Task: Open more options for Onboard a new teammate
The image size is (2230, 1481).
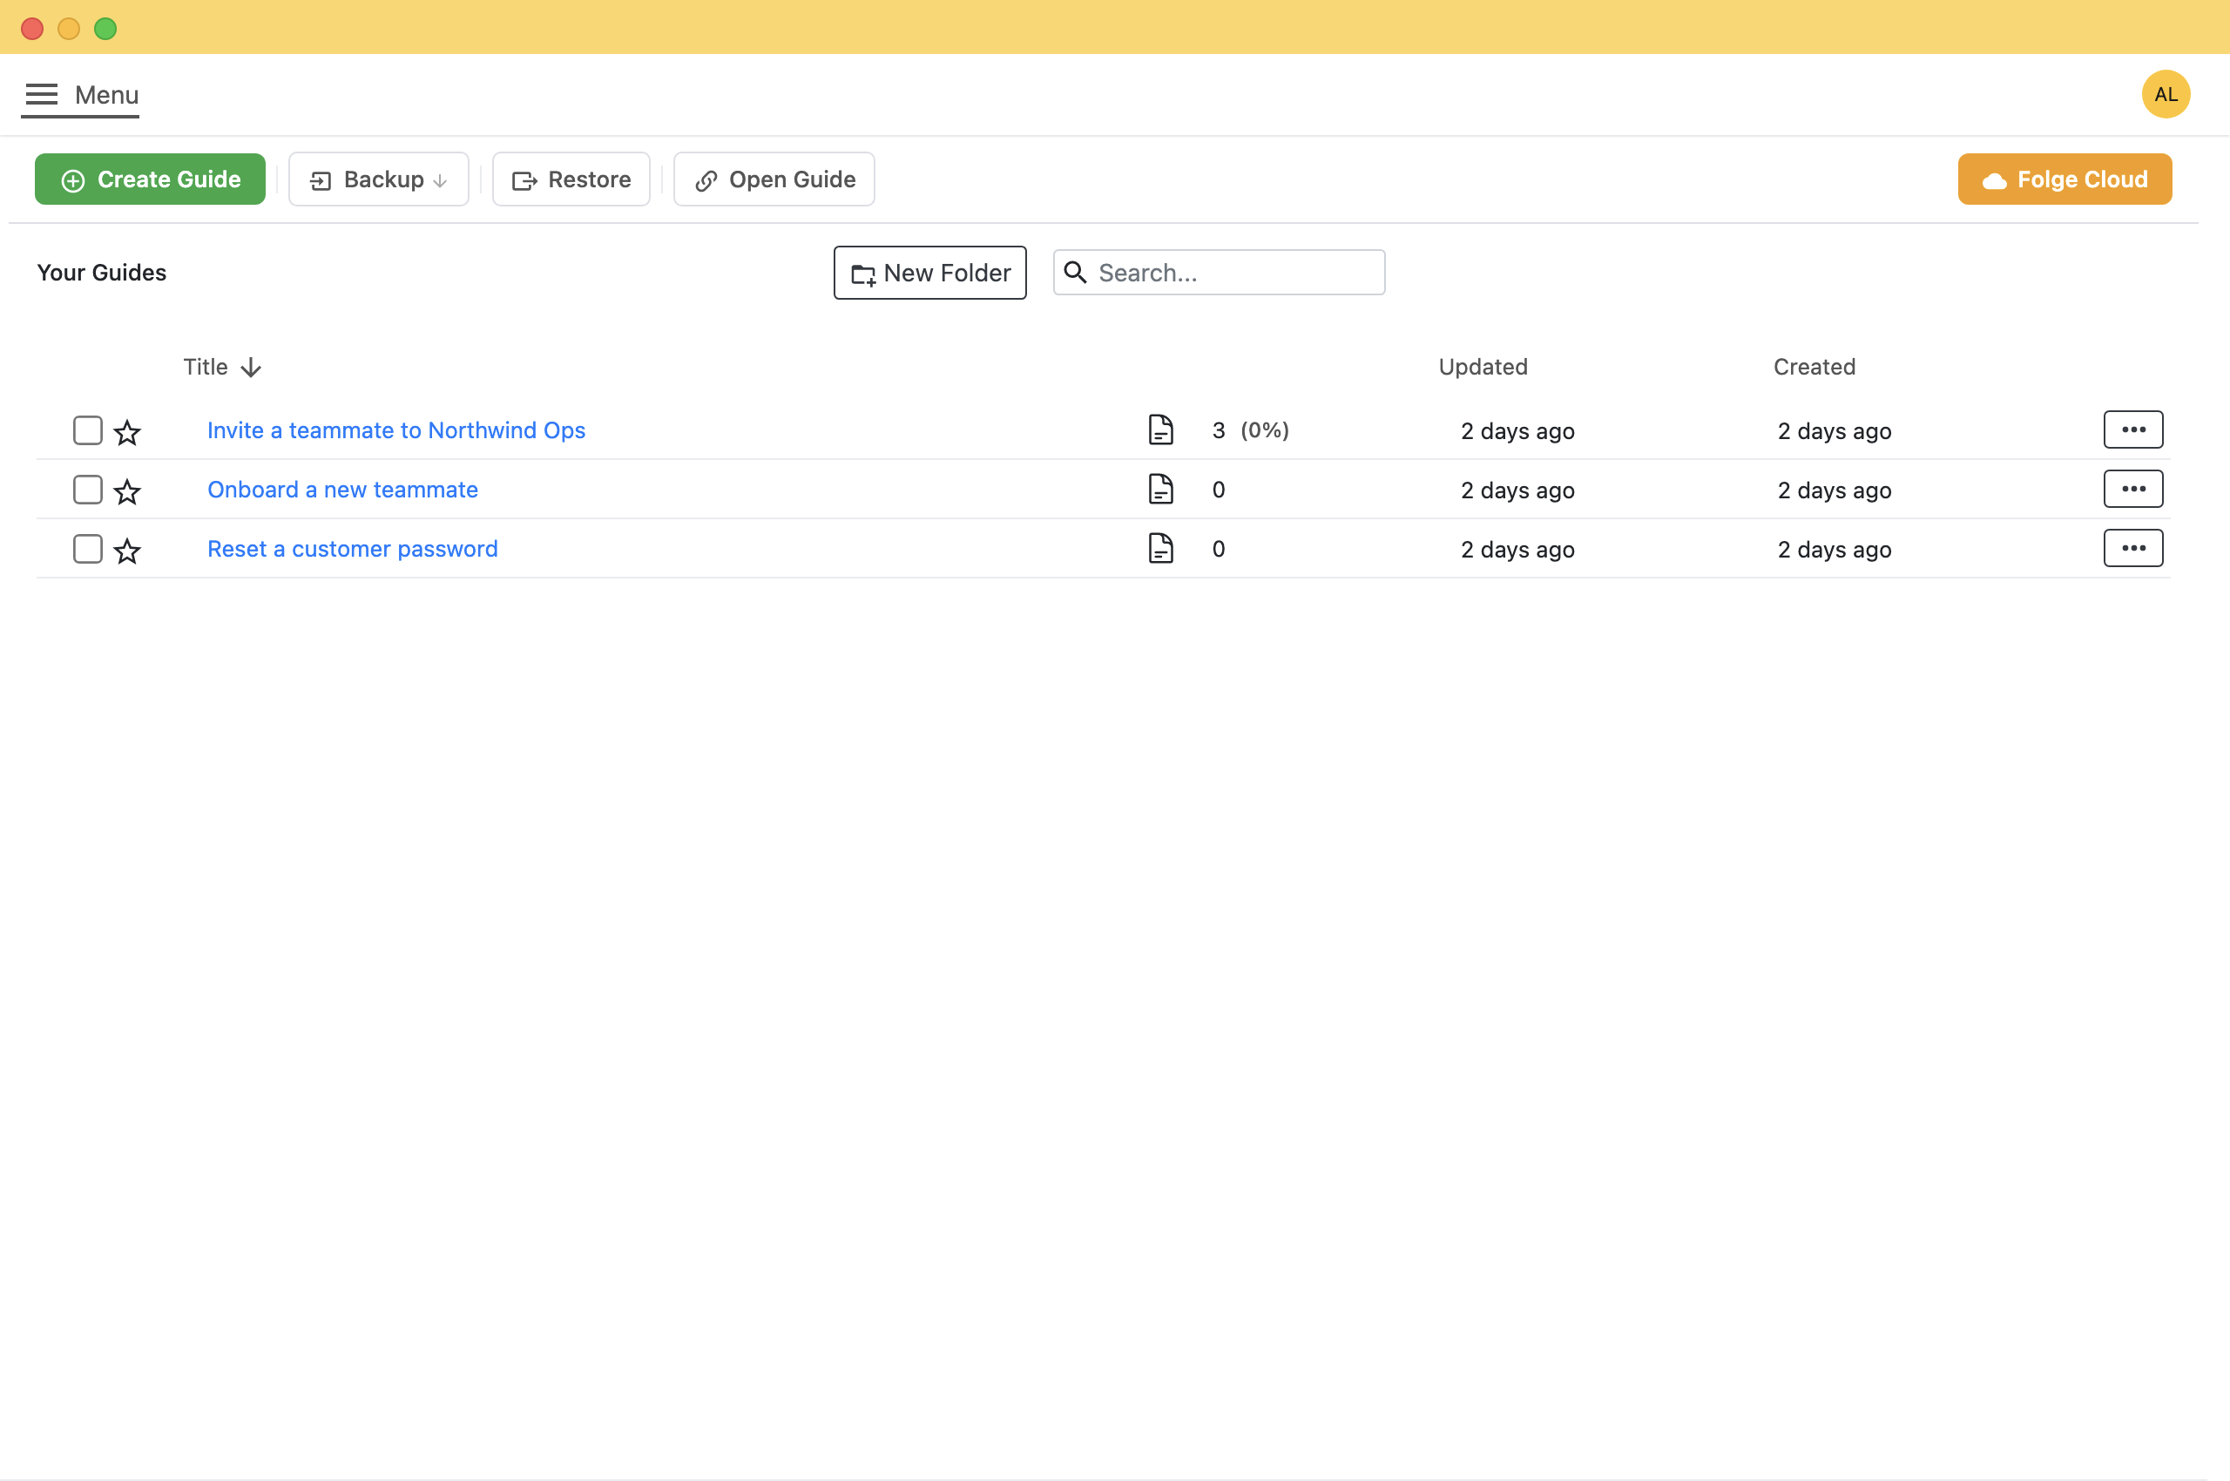Action: pyautogui.click(x=2132, y=490)
